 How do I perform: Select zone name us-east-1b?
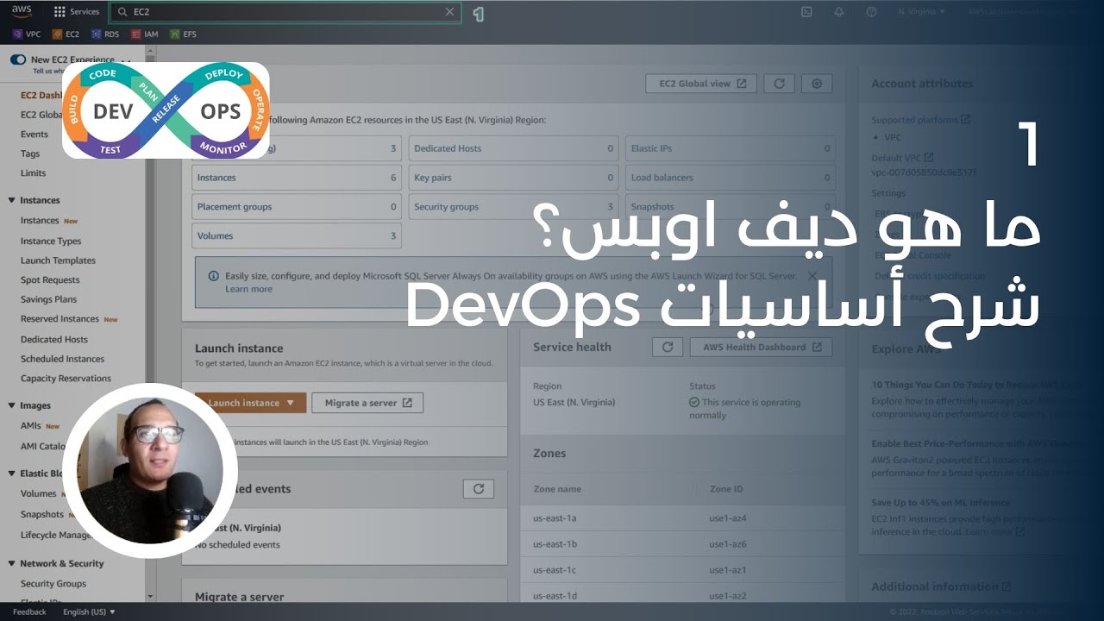pos(555,544)
